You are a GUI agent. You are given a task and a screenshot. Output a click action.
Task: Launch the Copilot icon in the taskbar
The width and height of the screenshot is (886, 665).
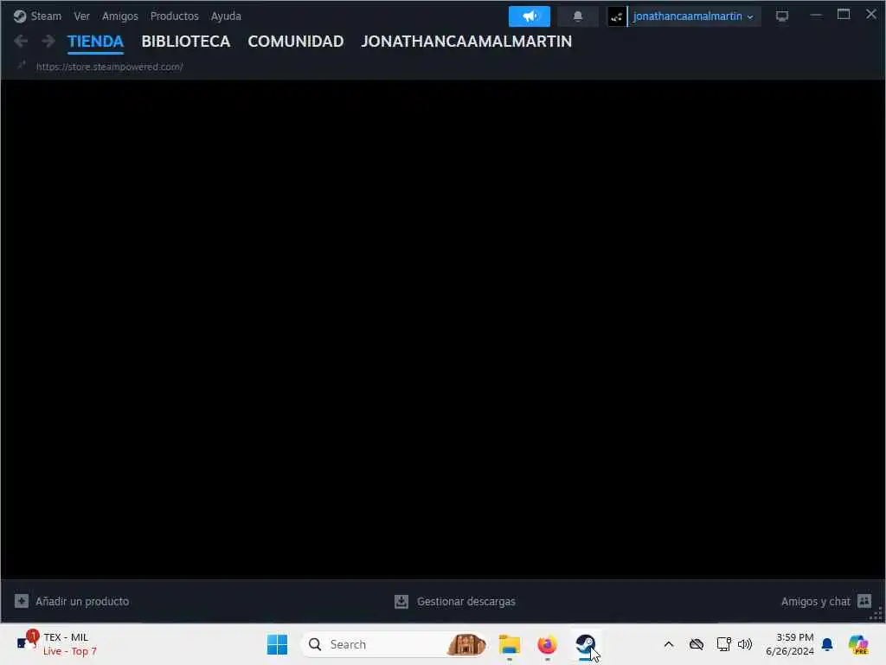pos(858,644)
